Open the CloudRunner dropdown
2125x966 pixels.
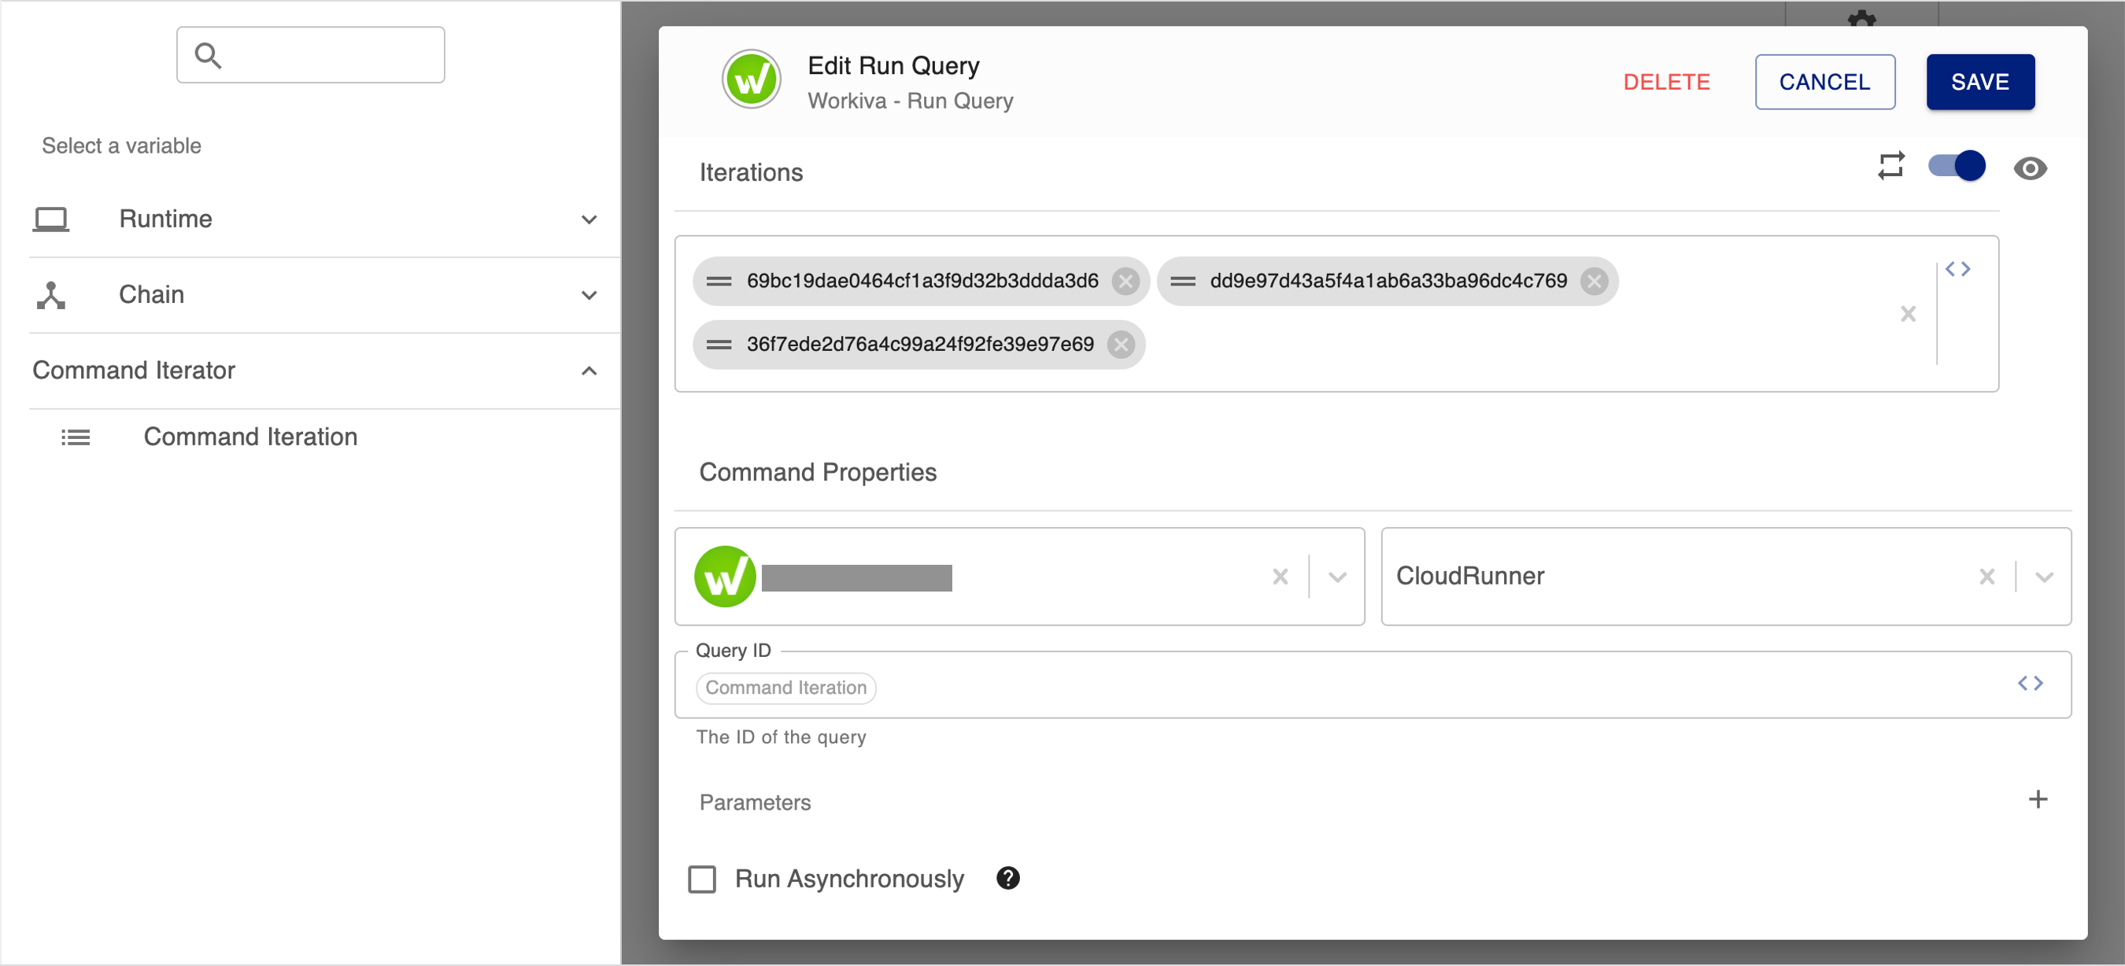(2043, 576)
